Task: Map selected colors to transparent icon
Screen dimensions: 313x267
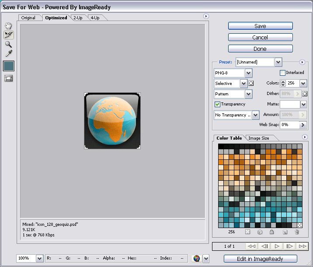Action: pyautogui.click(x=247, y=232)
